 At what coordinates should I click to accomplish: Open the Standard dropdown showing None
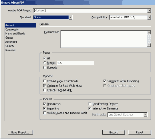(x=53, y=17)
